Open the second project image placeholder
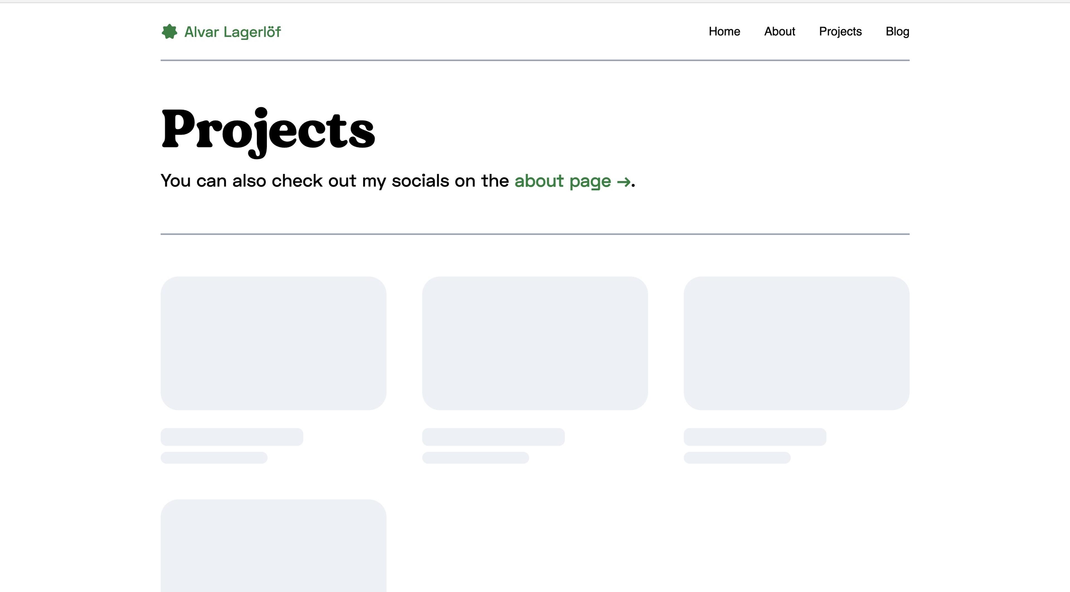 coord(535,343)
